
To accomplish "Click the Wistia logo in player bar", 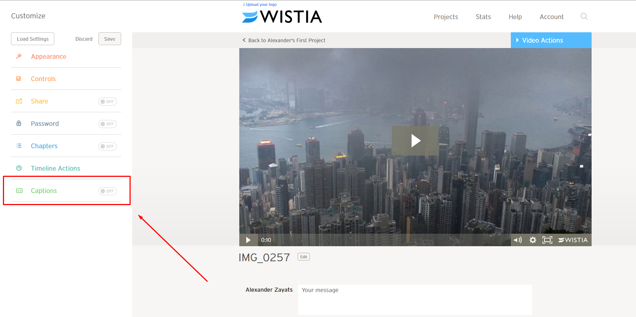I will (573, 240).
